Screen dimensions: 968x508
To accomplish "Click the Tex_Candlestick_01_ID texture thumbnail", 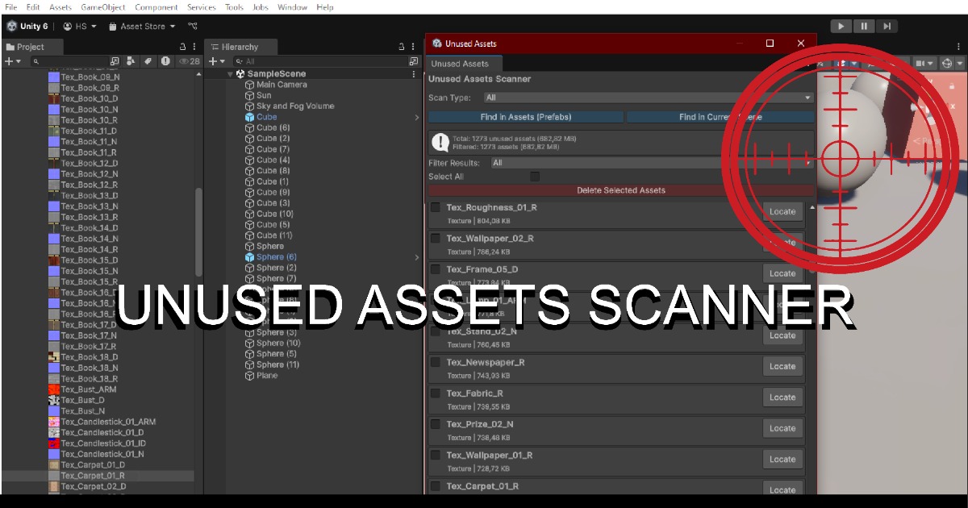I will (x=54, y=443).
